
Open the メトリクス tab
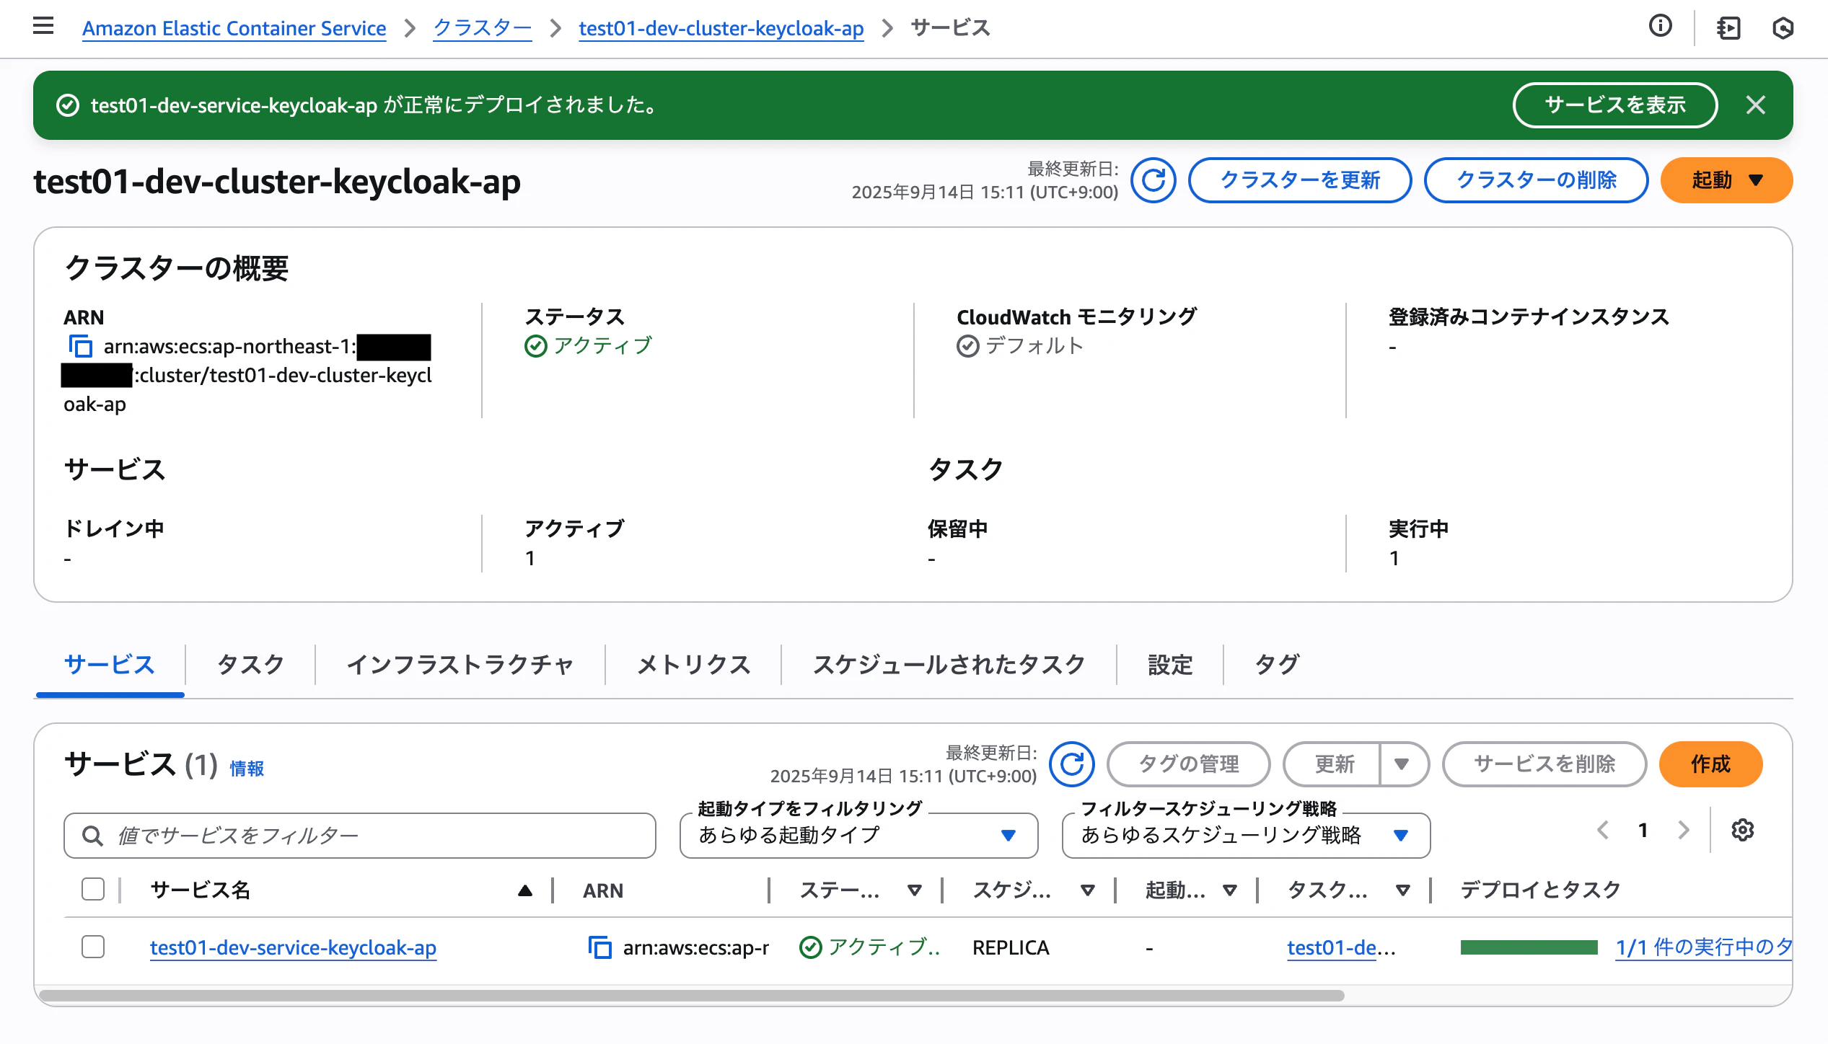(693, 664)
